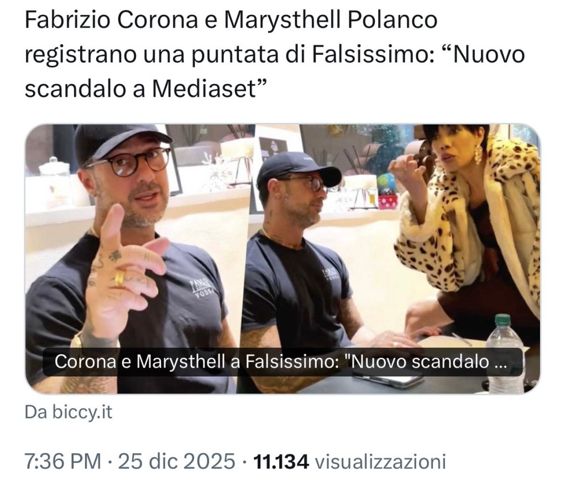Open the biccy.it link preview card

[282, 259]
